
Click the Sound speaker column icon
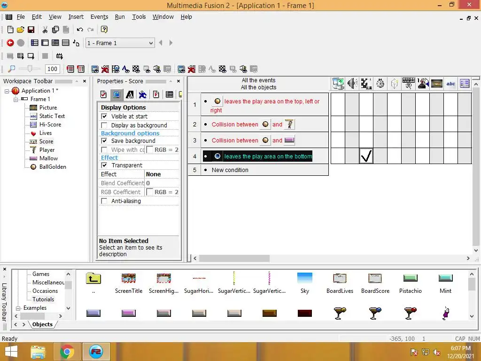tap(352, 84)
